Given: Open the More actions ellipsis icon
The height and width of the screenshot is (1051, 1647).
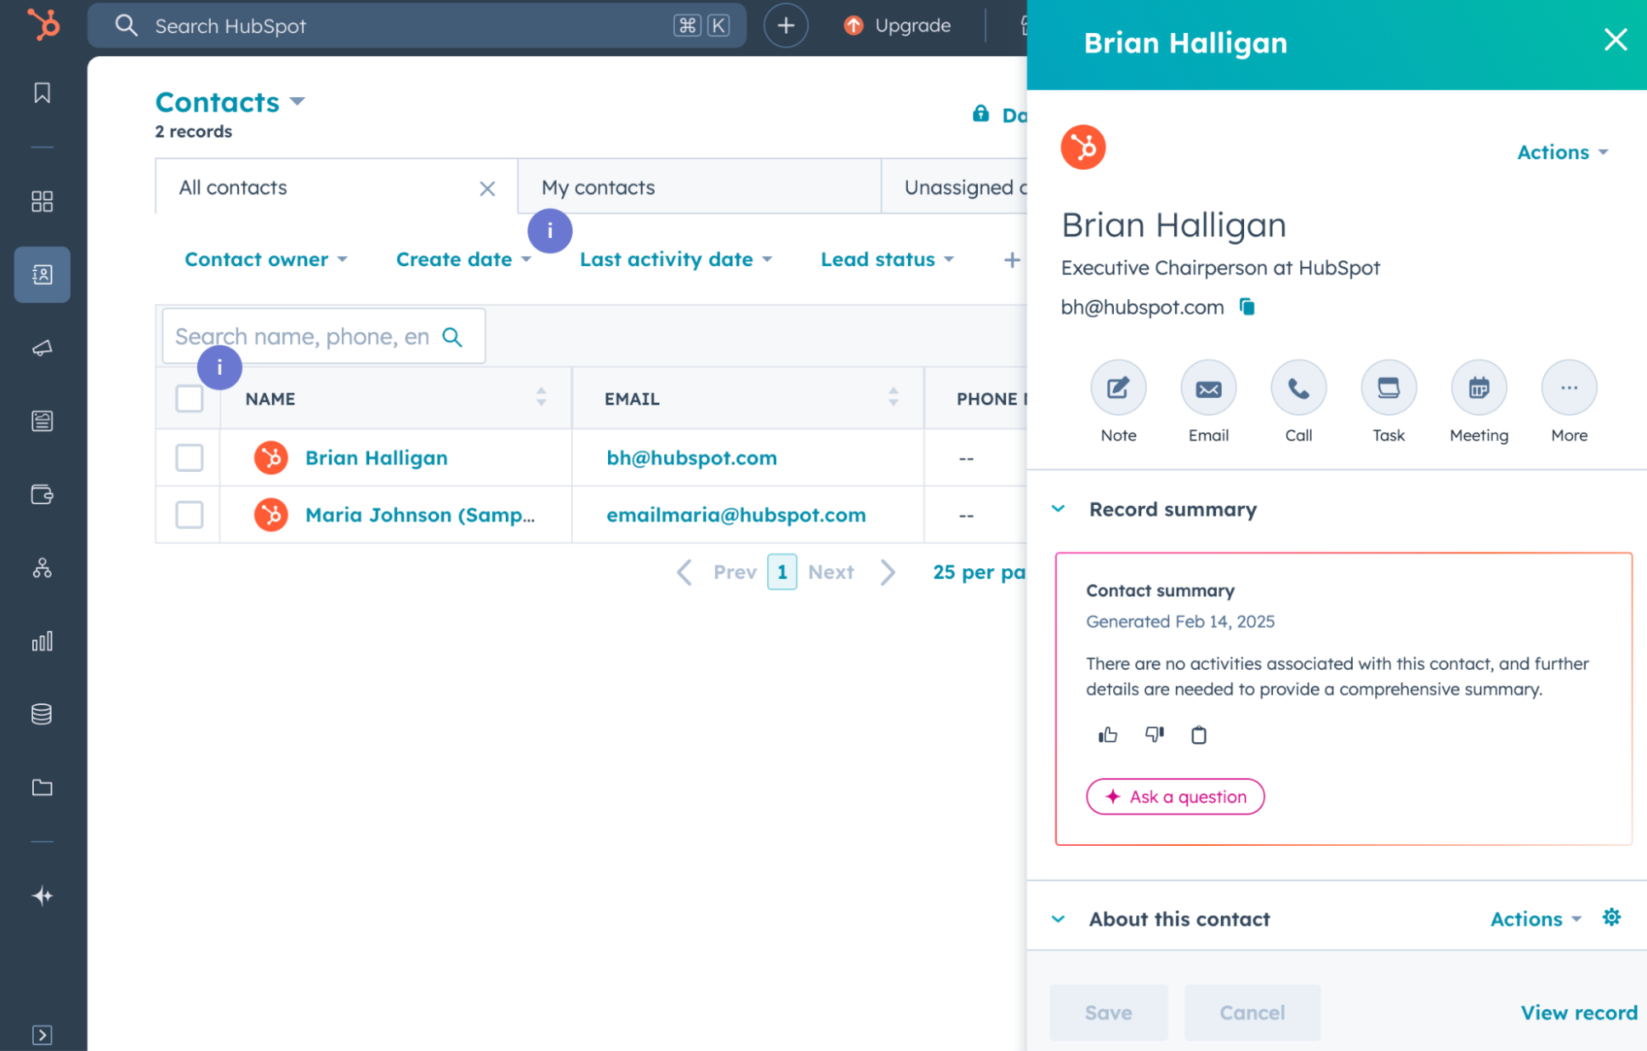Looking at the screenshot, I should [1569, 388].
